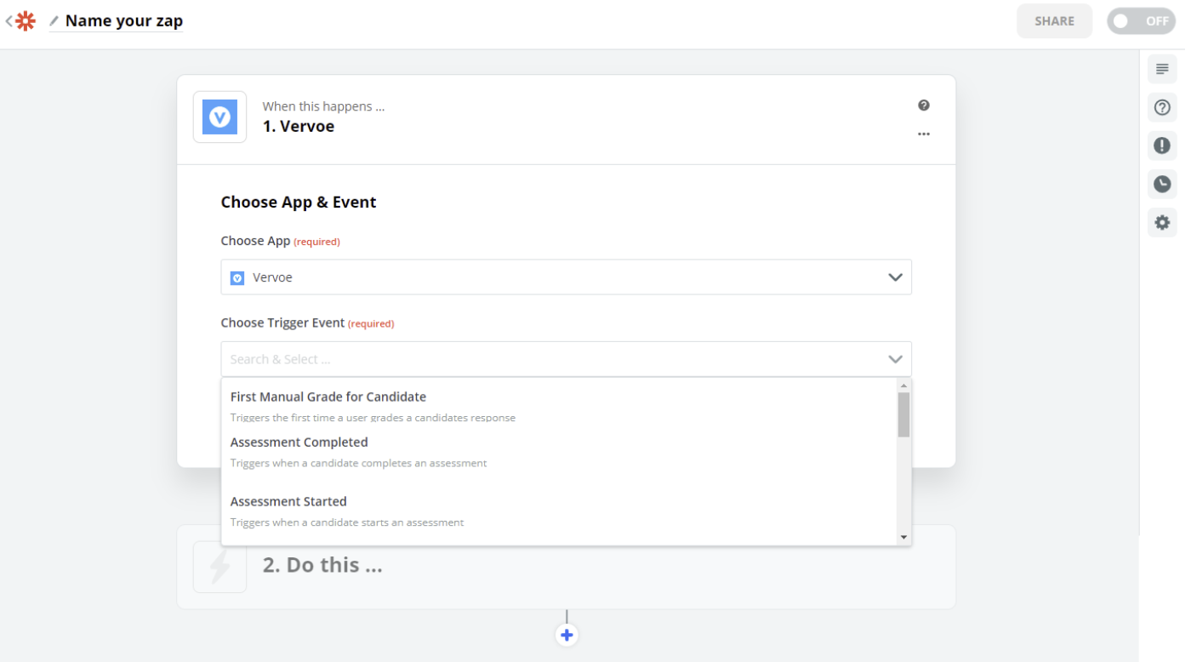Click the '1. Vervoe' step title
The height and width of the screenshot is (662, 1191).
pyautogui.click(x=299, y=127)
